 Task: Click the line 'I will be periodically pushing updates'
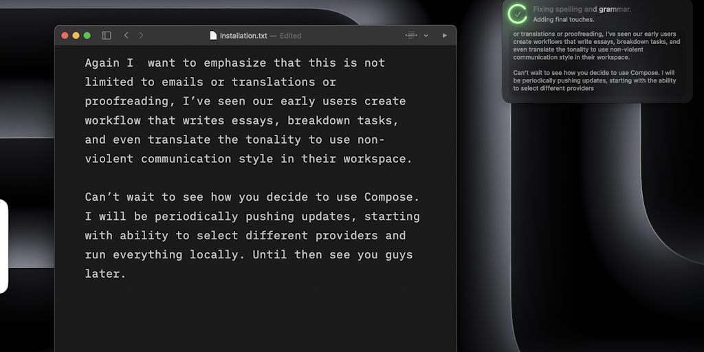(x=252, y=217)
